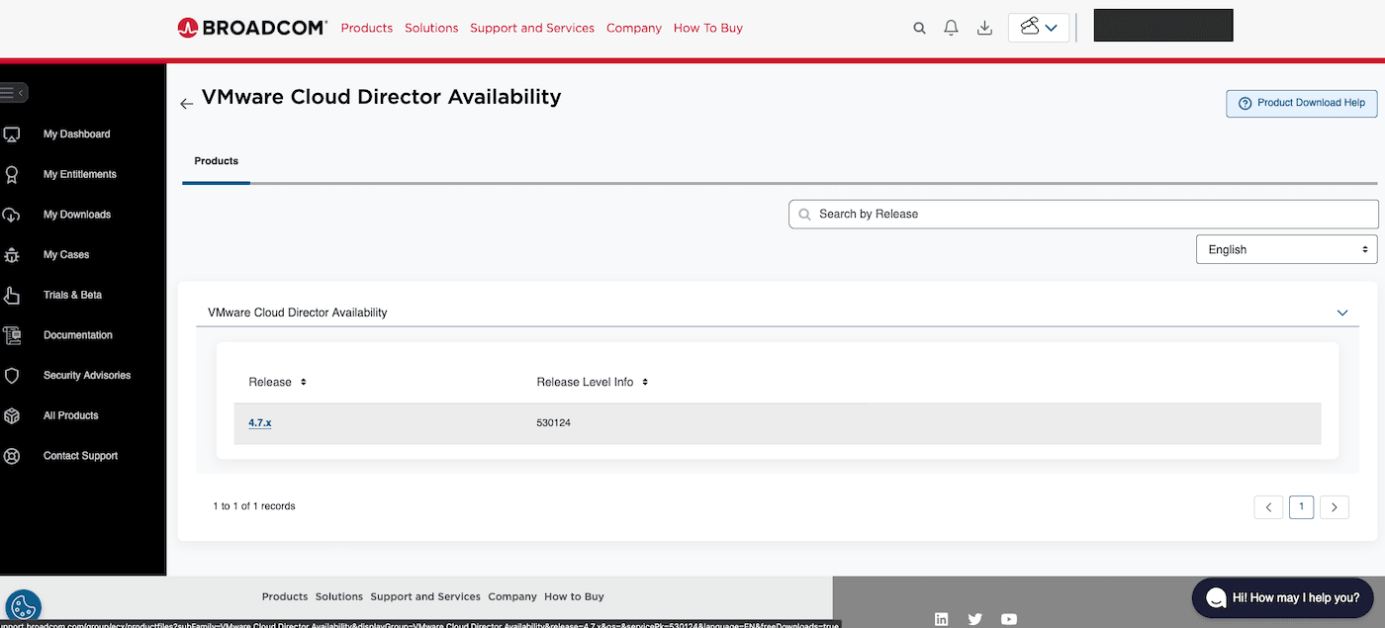This screenshot has height=628, width=1385.
Task: Click Security Advisories label in sidebar
Action: pyautogui.click(x=87, y=376)
